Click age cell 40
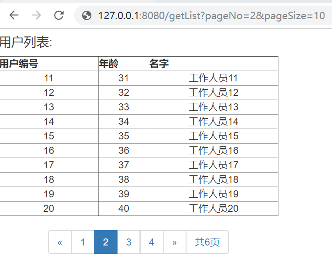Screen dimensions: 332x267 point(124,209)
